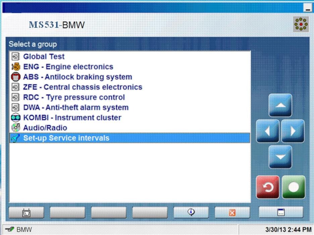This screenshot has height=235, width=314.
Task: Click the left arrow navigation button
Action: pyautogui.click(x=267, y=131)
